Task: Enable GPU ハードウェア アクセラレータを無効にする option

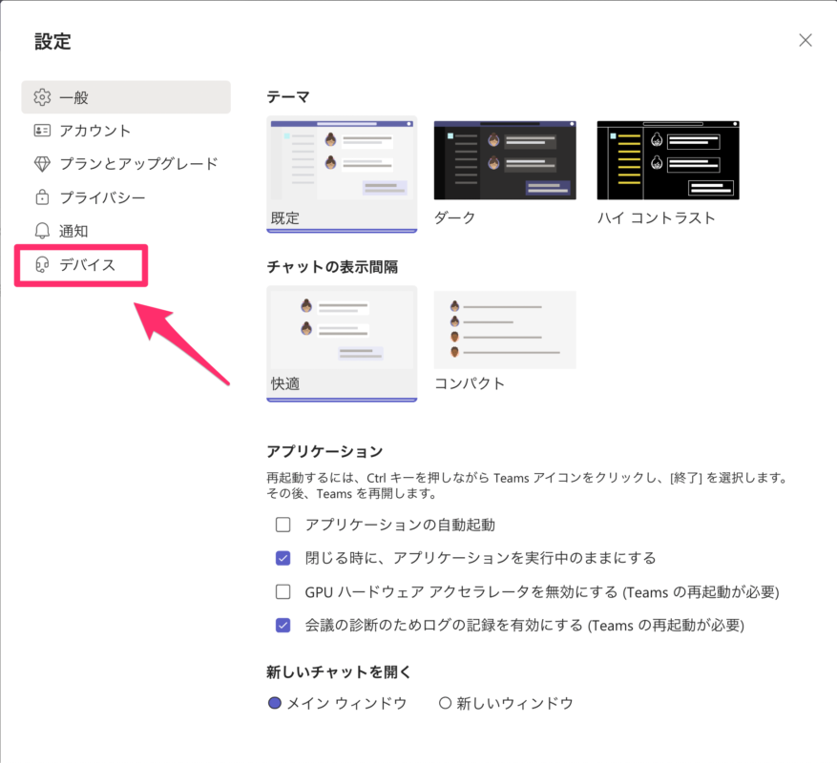Action: (282, 591)
